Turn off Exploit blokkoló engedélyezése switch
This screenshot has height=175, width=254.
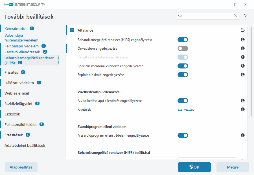(x=183, y=75)
